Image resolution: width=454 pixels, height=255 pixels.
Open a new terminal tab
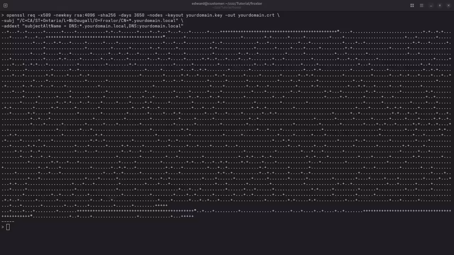click(x=5, y=5)
